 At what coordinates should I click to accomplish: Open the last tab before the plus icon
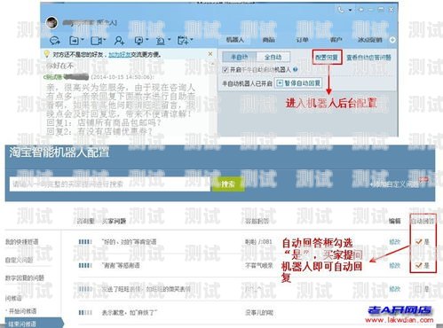click(x=370, y=40)
